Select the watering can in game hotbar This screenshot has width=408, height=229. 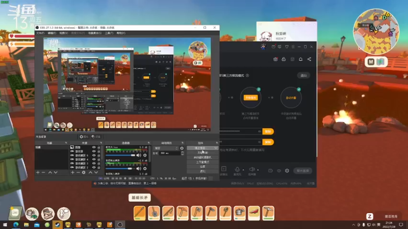(x=240, y=213)
